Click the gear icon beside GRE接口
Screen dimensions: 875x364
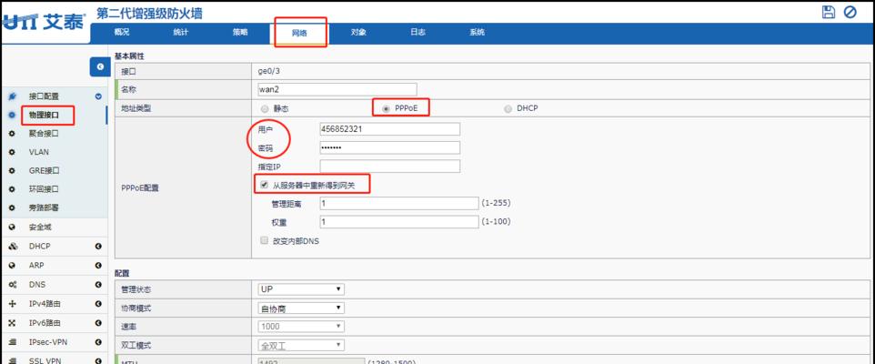click(12, 170)
